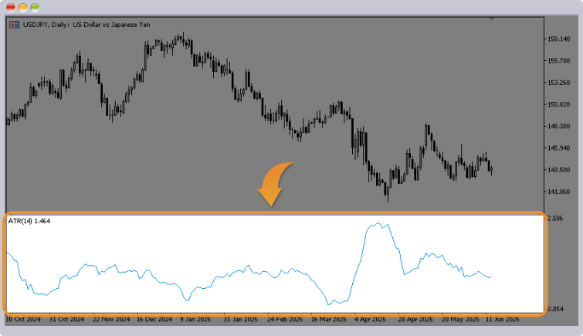Click the ATR peak near 4 Apr 2025
583x336 pixels.
tap(377, 225)
